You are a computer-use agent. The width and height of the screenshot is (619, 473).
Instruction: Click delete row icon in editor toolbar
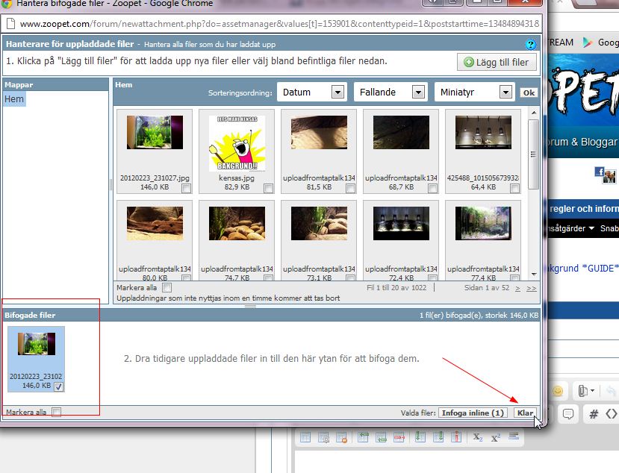[399, 437]
